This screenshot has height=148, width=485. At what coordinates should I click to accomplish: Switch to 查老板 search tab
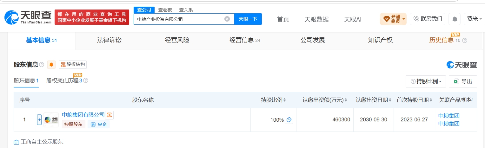[165, 10]
